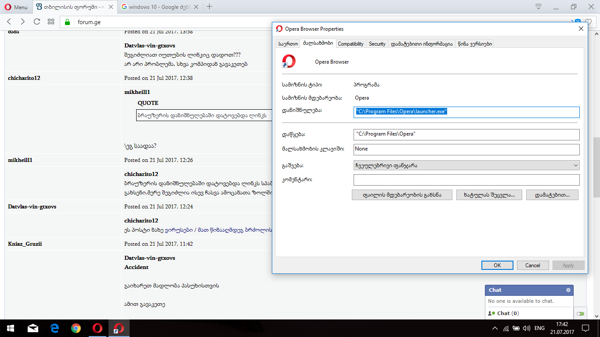Image resolution: width=600 pixels, height=337 pixels.
Task: Open Microsoft Edge from taskbar
Action: click(x=54, y=328)
